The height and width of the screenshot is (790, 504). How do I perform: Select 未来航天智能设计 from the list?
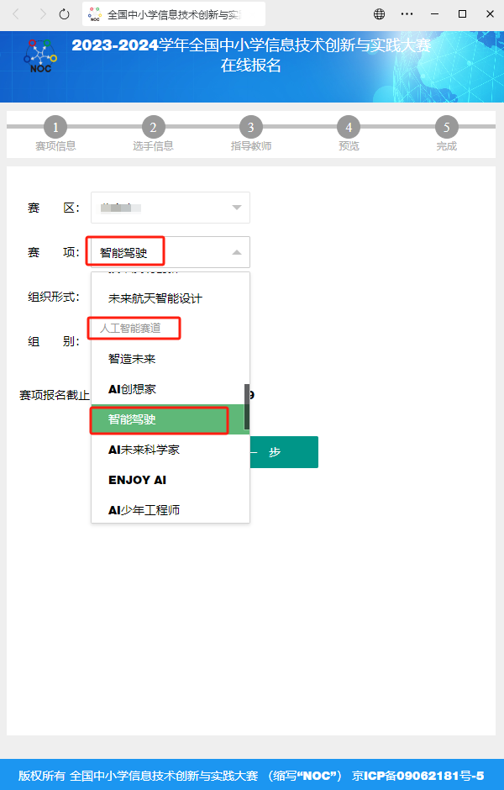pos(155,298)
